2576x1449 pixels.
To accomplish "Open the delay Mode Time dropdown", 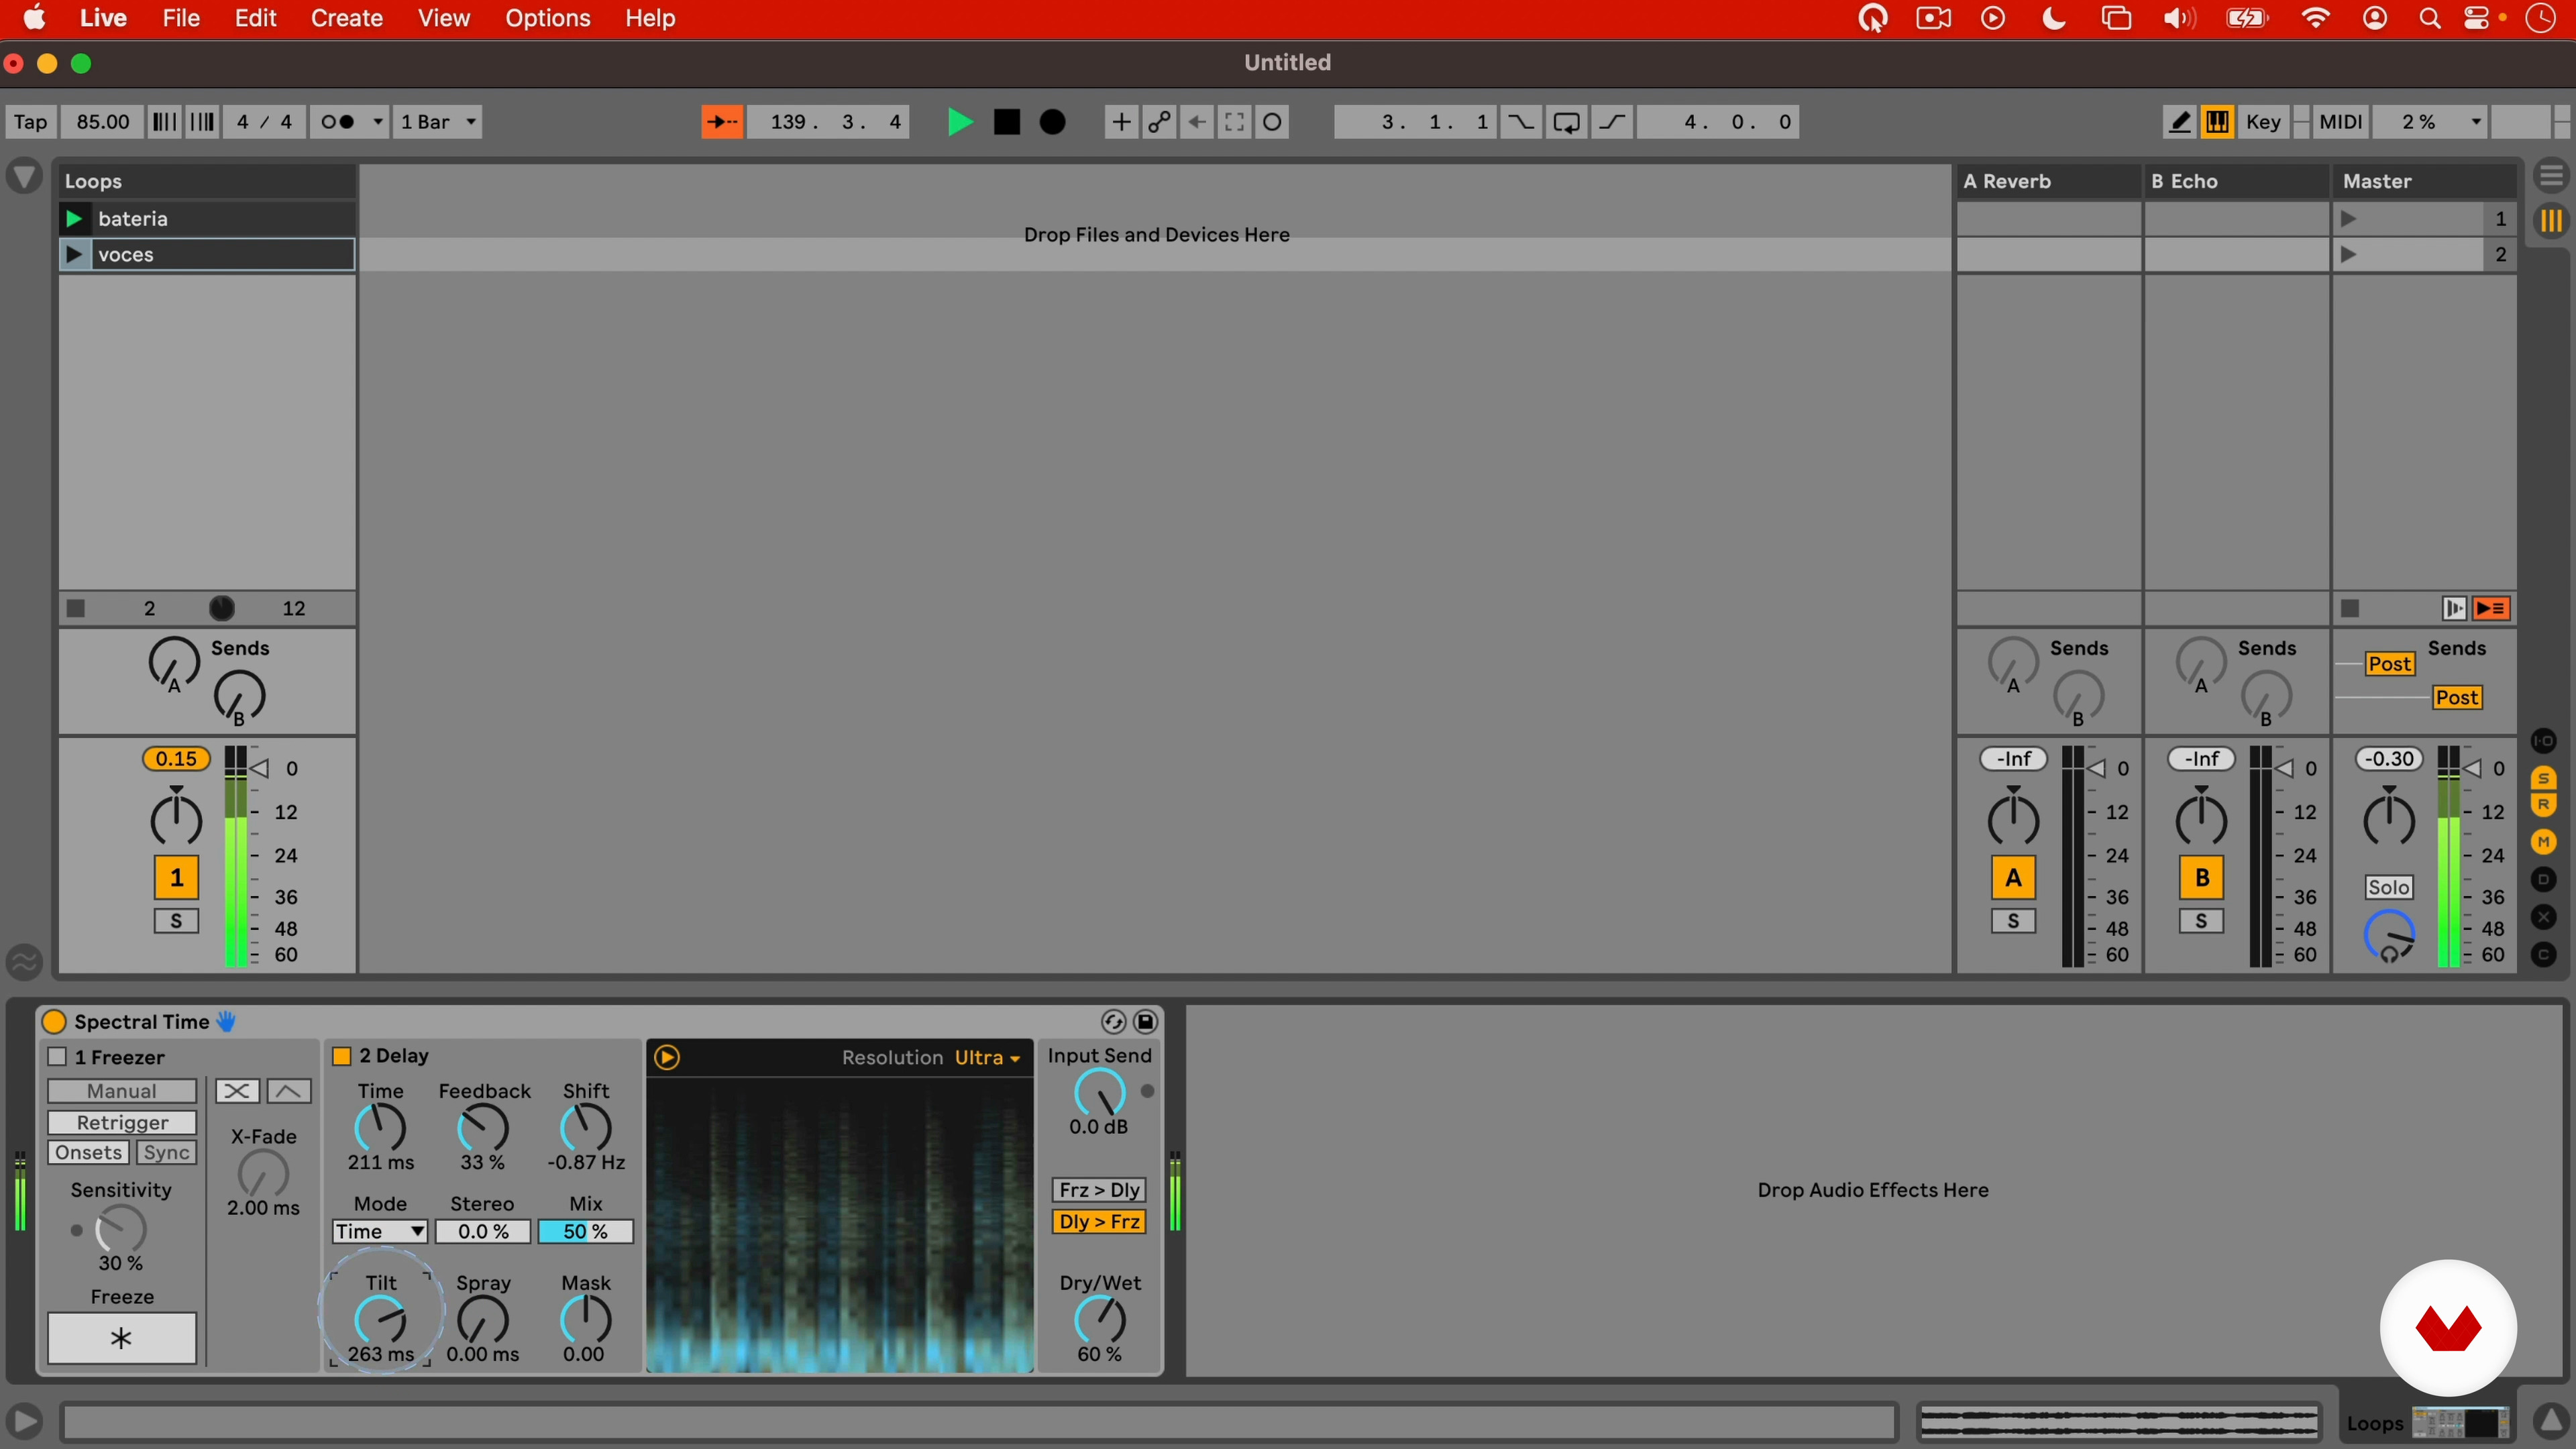I will pyautogui.click(x=380, y=1231).
